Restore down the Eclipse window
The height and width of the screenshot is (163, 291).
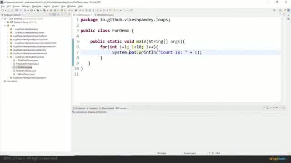(277, 2)
